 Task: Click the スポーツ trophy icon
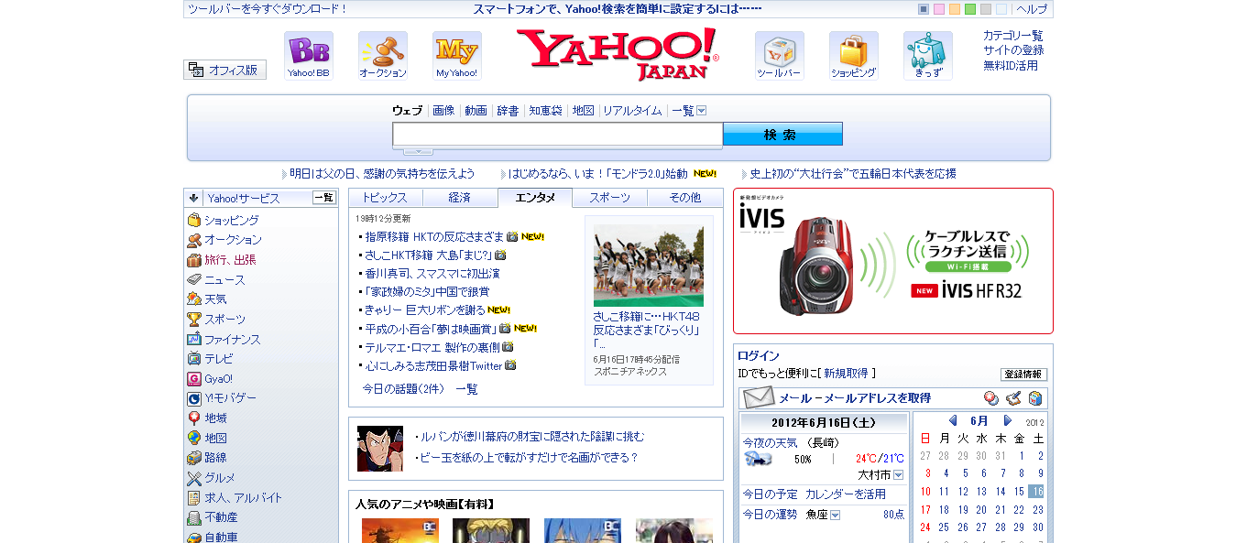tap(194, 320)
